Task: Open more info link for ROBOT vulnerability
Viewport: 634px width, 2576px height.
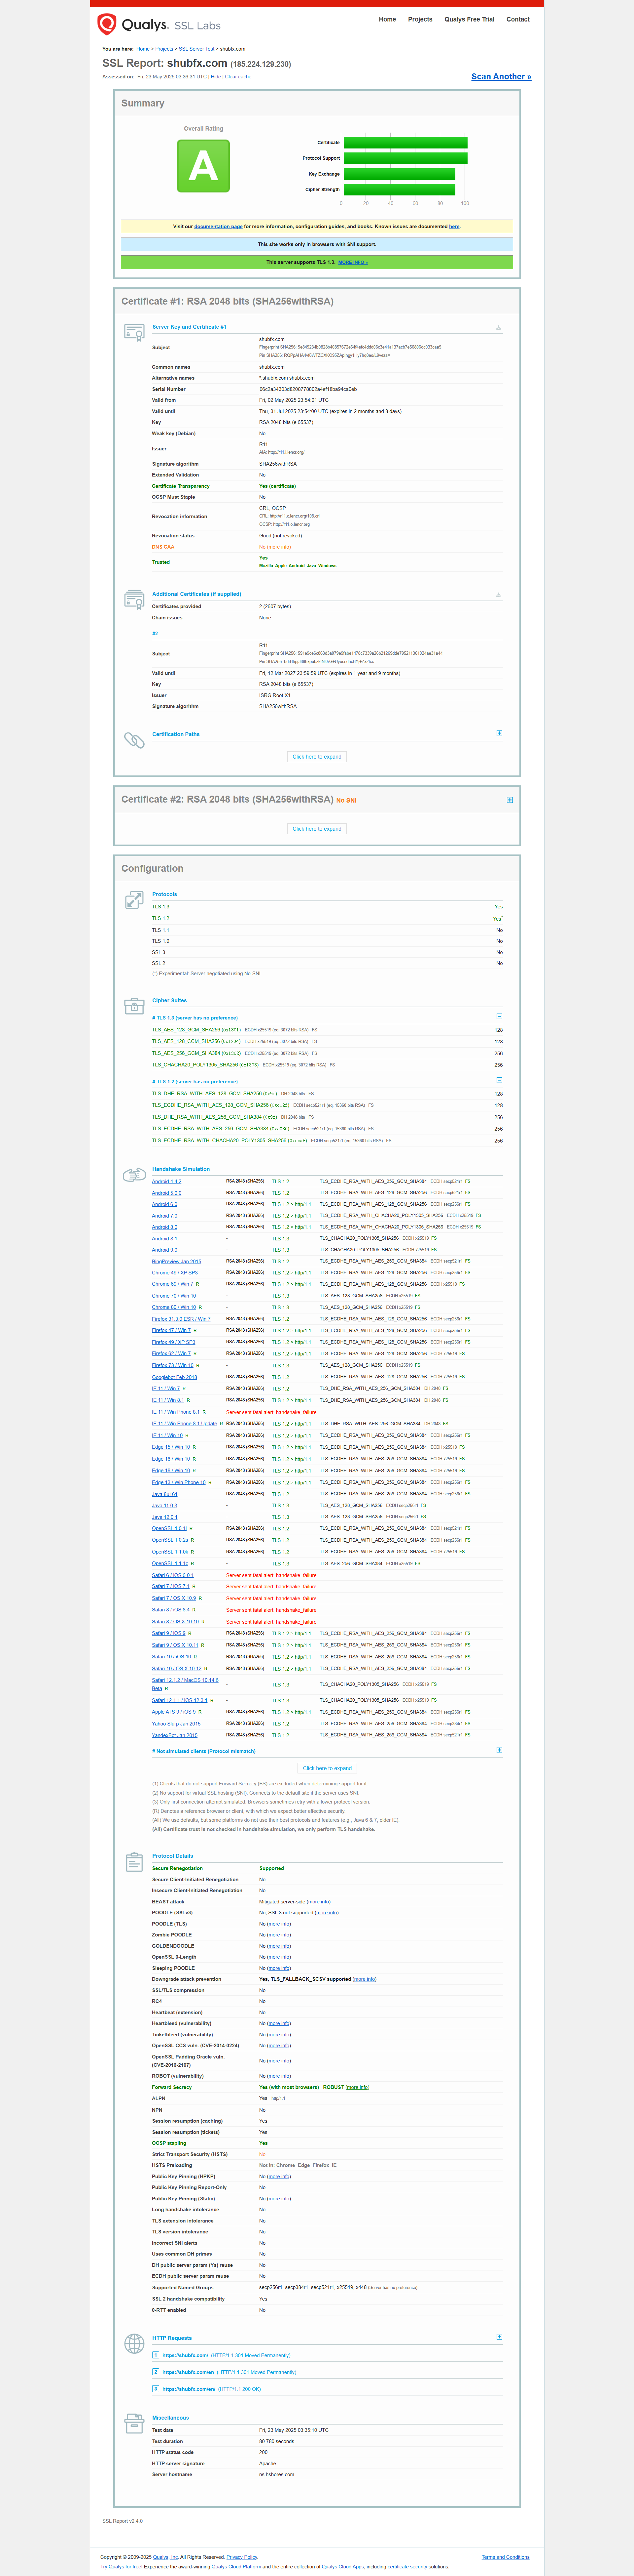Action: click(x=280, y=2076)
